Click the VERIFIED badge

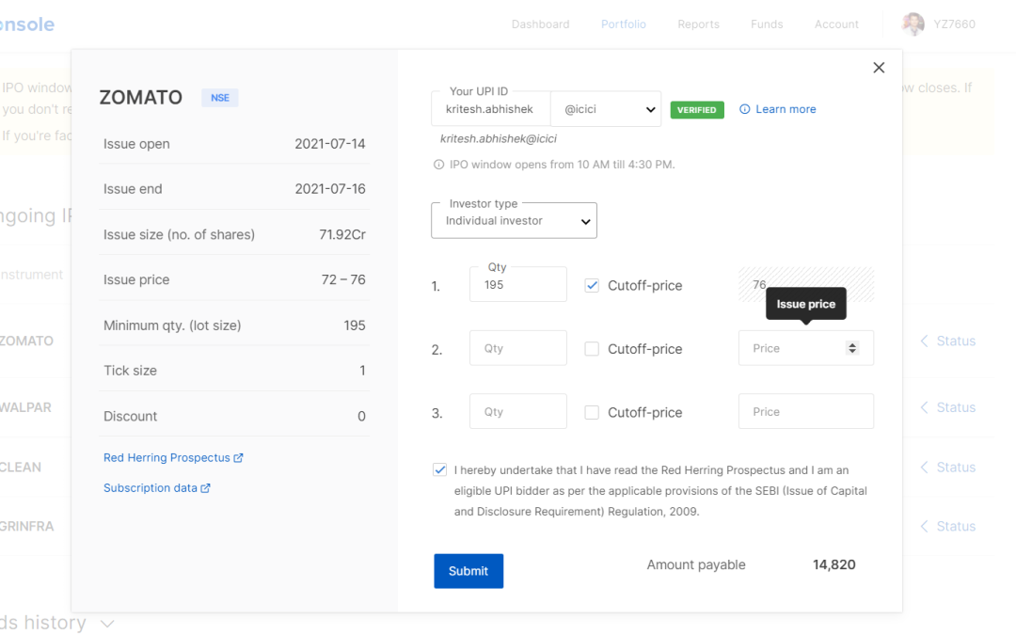click(696, 109)
